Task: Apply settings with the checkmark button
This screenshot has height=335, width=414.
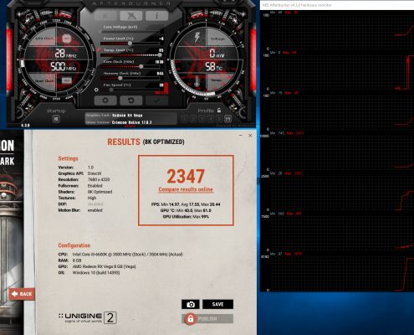Action: pos(156,100)
